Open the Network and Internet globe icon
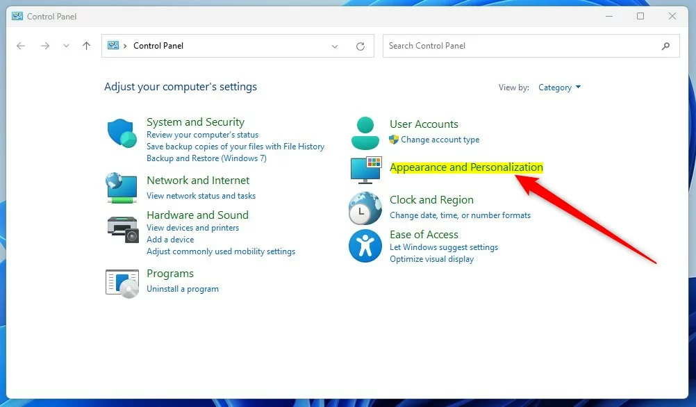Image resolution: width=696 pixels, height=407 pixels. (122, 188)
